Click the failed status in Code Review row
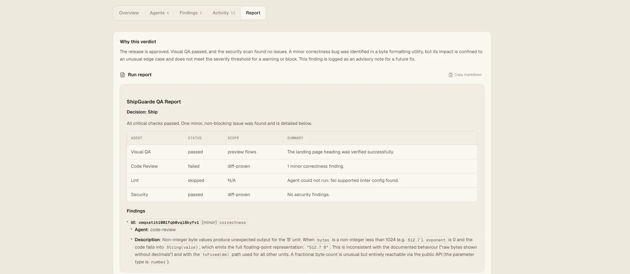This screenshot has width=630, height=274. point(194,166)
